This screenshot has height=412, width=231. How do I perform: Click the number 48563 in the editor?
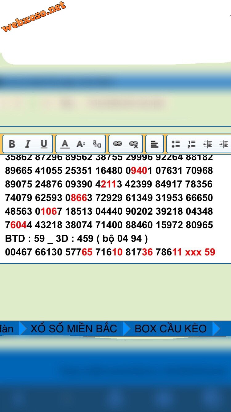coord(18,211)
